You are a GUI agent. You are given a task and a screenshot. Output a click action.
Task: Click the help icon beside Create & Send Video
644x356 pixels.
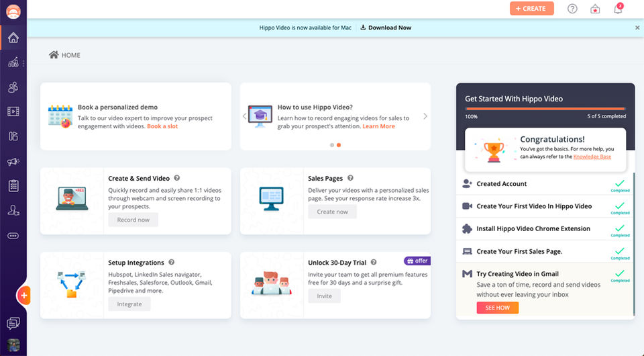(177, 178)
